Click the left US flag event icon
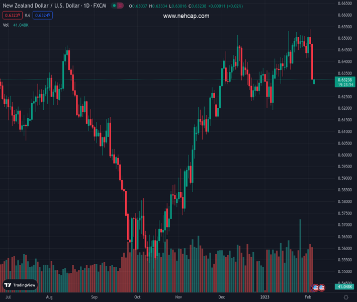 click(316, 287)
